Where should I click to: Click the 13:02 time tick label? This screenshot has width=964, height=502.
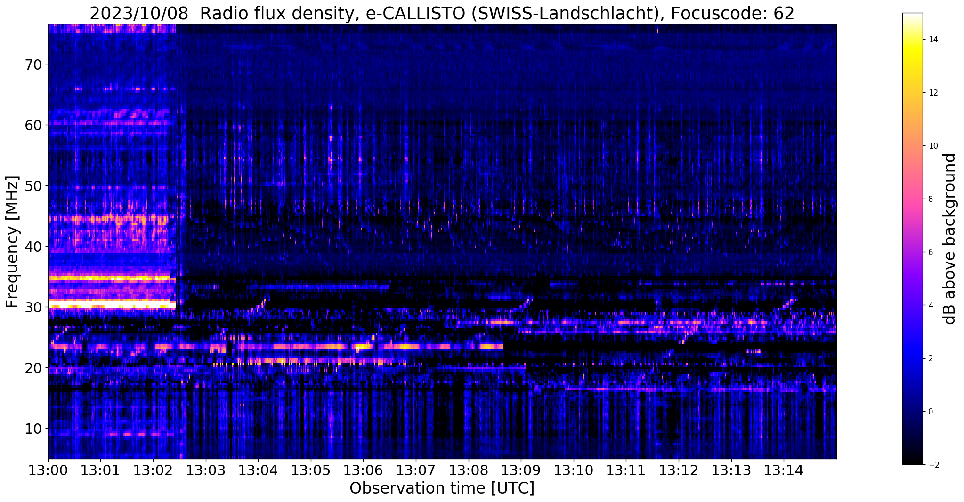tap(153, 470)
